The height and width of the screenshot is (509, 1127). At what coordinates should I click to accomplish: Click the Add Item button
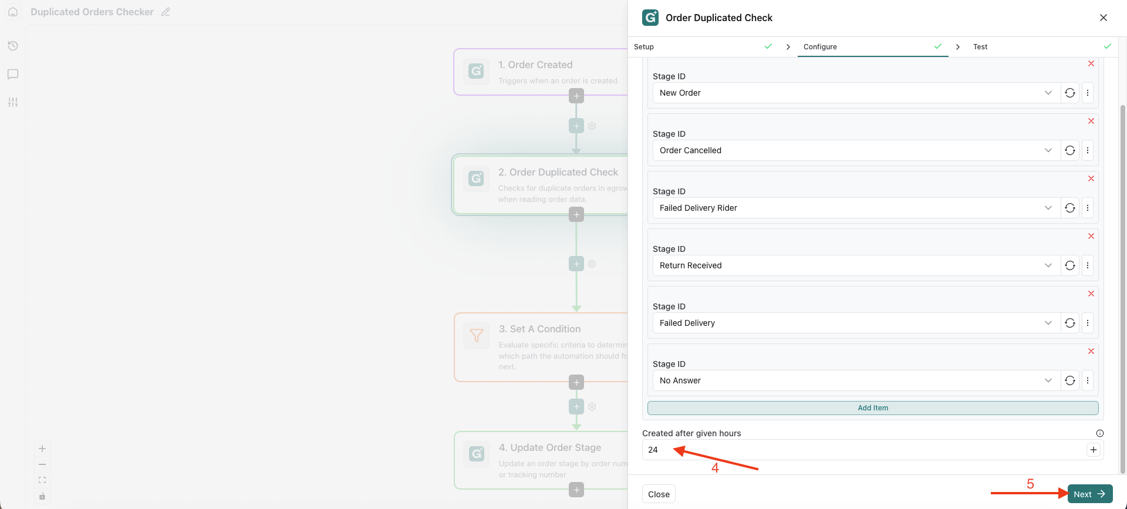click(873, 408)
